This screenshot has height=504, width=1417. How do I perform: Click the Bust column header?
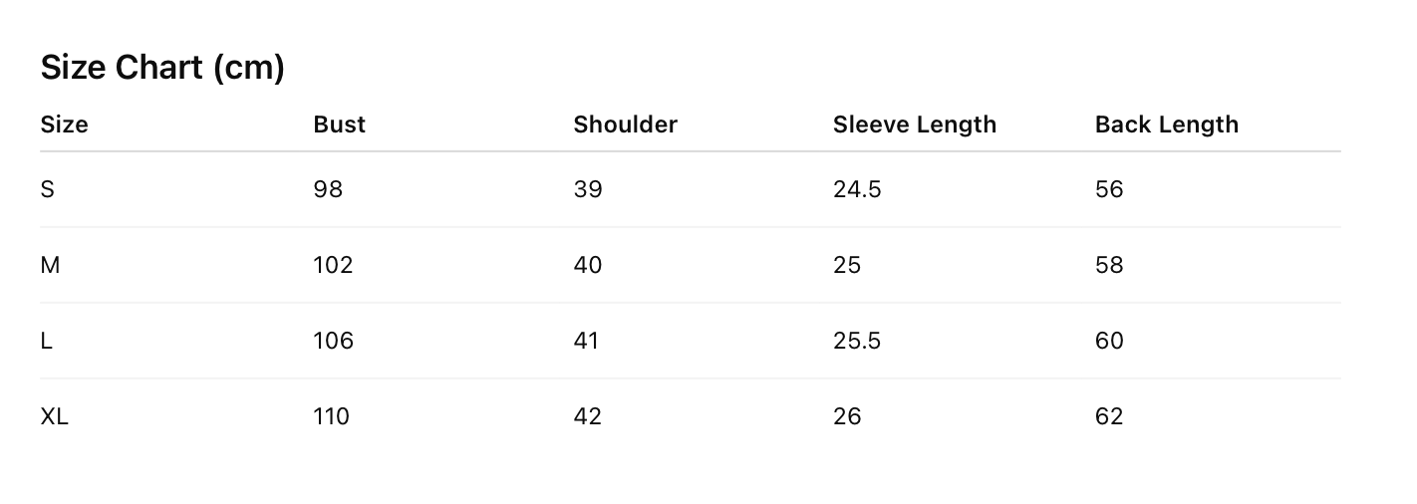tap(339, 125)
